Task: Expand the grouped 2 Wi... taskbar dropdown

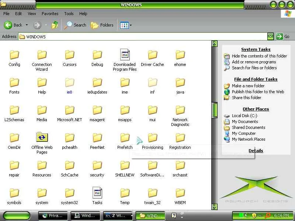Action: click(x=132, y=216)
